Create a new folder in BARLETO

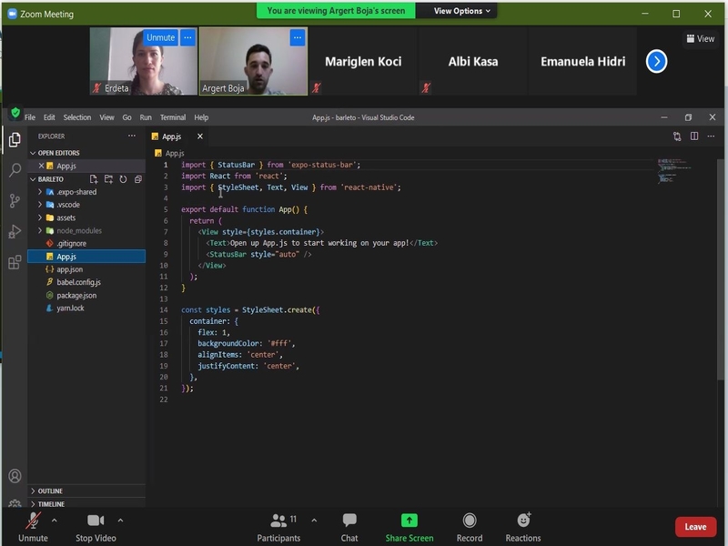point(108,178)
